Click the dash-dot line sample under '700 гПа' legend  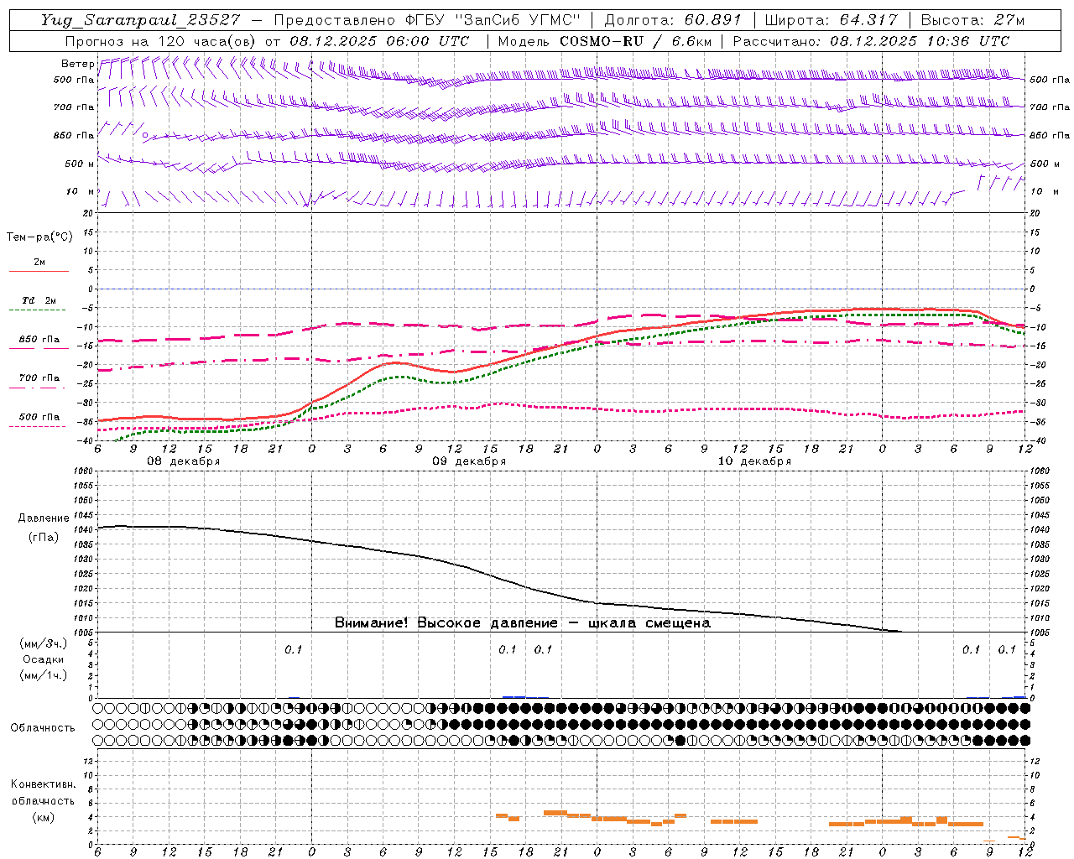coord(38,388)
